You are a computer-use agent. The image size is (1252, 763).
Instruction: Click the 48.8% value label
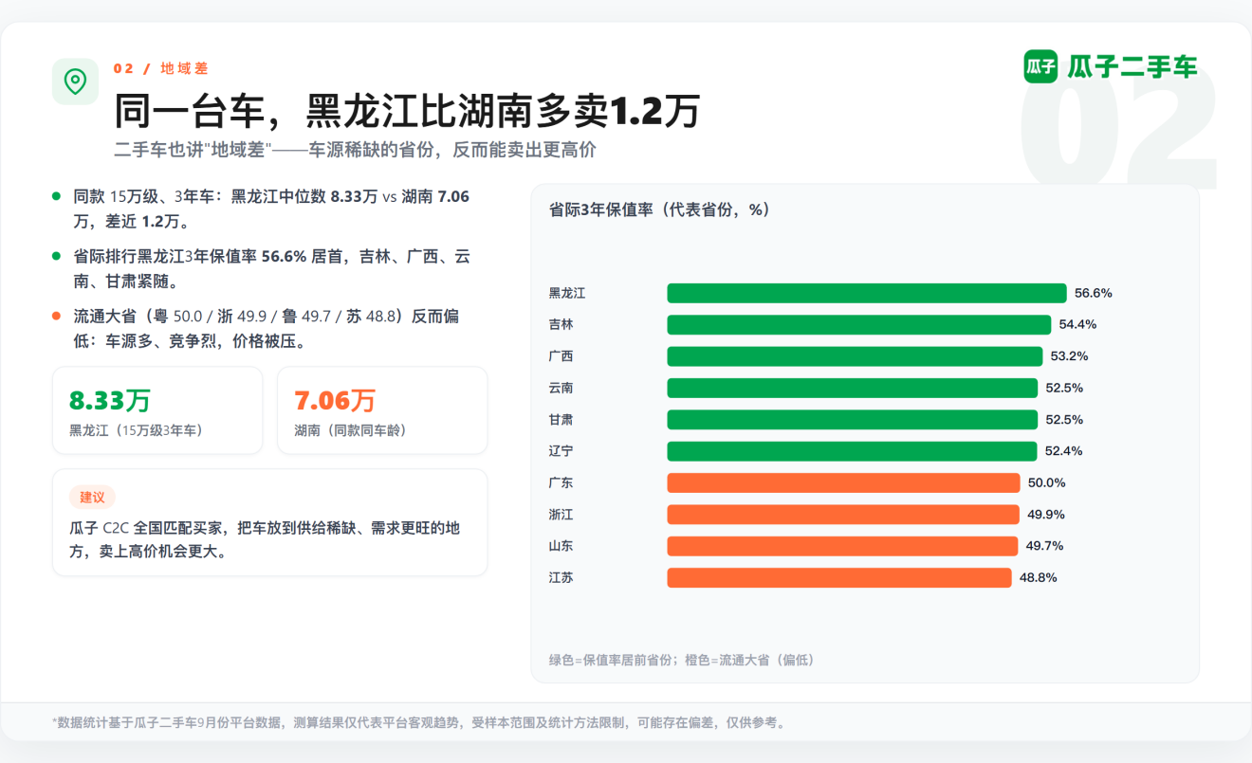(1039, 577)
